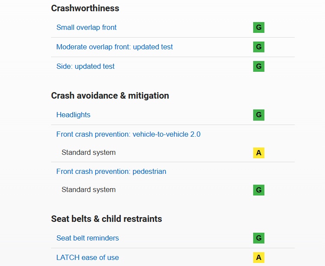Click the Seat belts & child restraints heading
Image resolution: width=325 pixels, height=266 pixels.
click(106, 219)
